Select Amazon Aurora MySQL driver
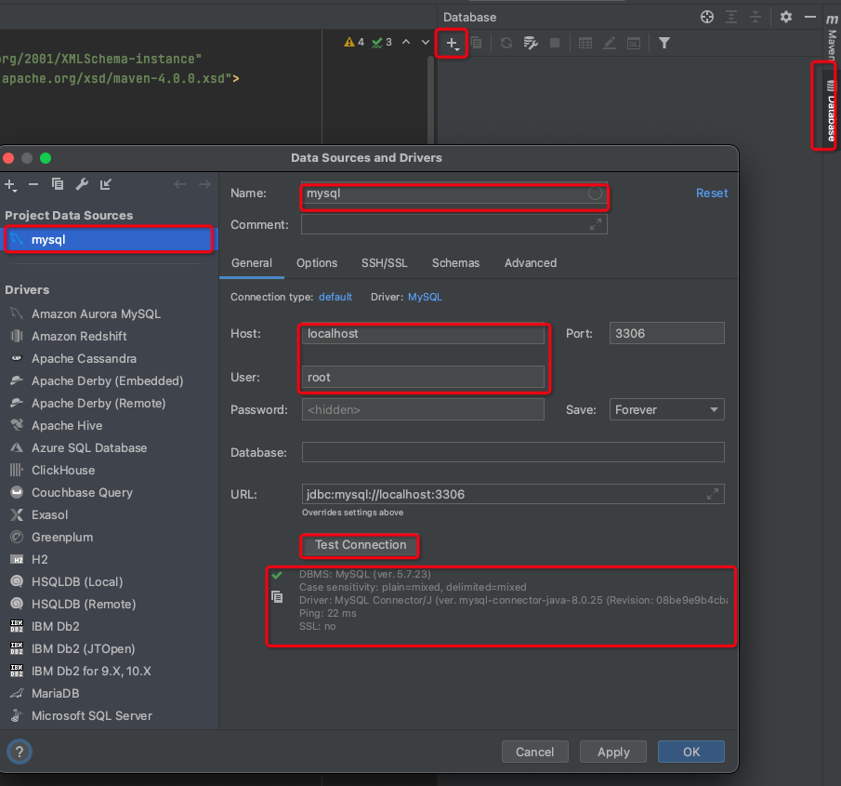The width and height of the screenshot is (841, 786). [x=96, y=314]
